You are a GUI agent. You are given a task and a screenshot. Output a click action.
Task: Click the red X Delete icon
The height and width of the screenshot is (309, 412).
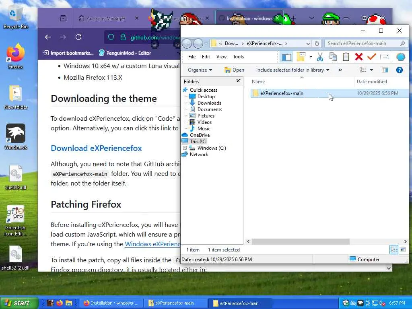click(358, 57)
